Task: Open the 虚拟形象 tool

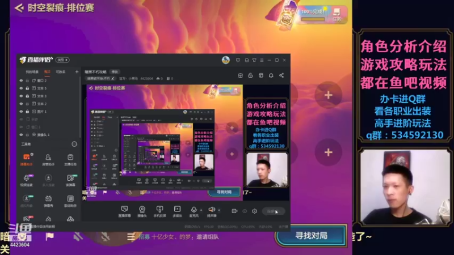Action: 26,201
